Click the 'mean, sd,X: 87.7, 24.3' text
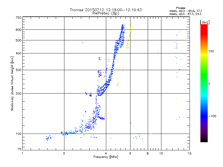Image resolution: width=223 pixels, height=167 pixels. click(185, 14)
